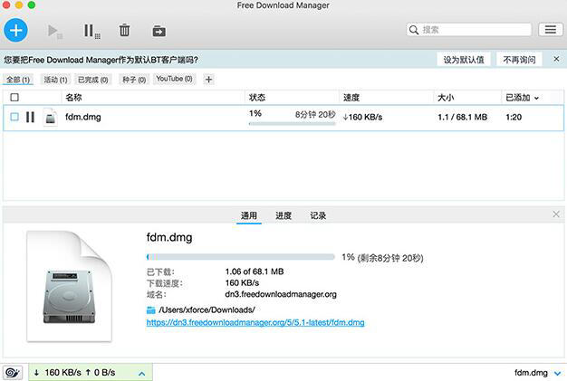Click 设为默认值 button
Screen dimensions: 567x381
(464, 60)
